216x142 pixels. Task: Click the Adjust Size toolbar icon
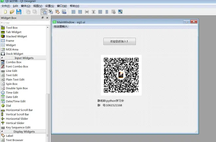point(120,12)
